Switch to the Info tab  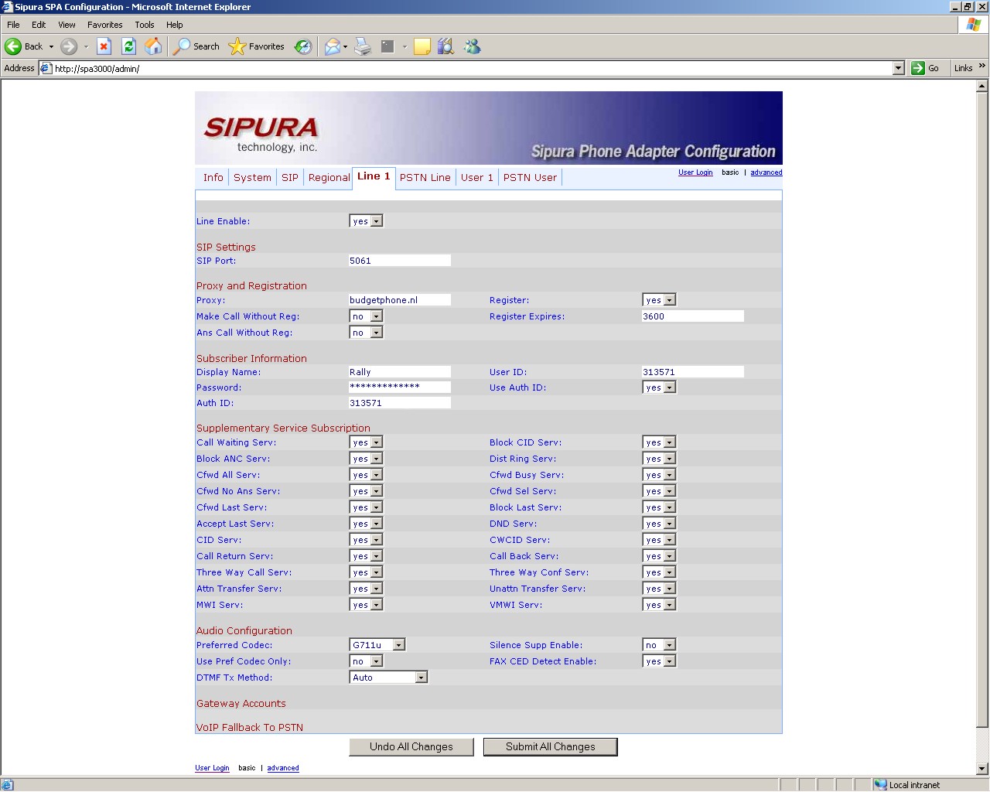click(x=213, y=177)
